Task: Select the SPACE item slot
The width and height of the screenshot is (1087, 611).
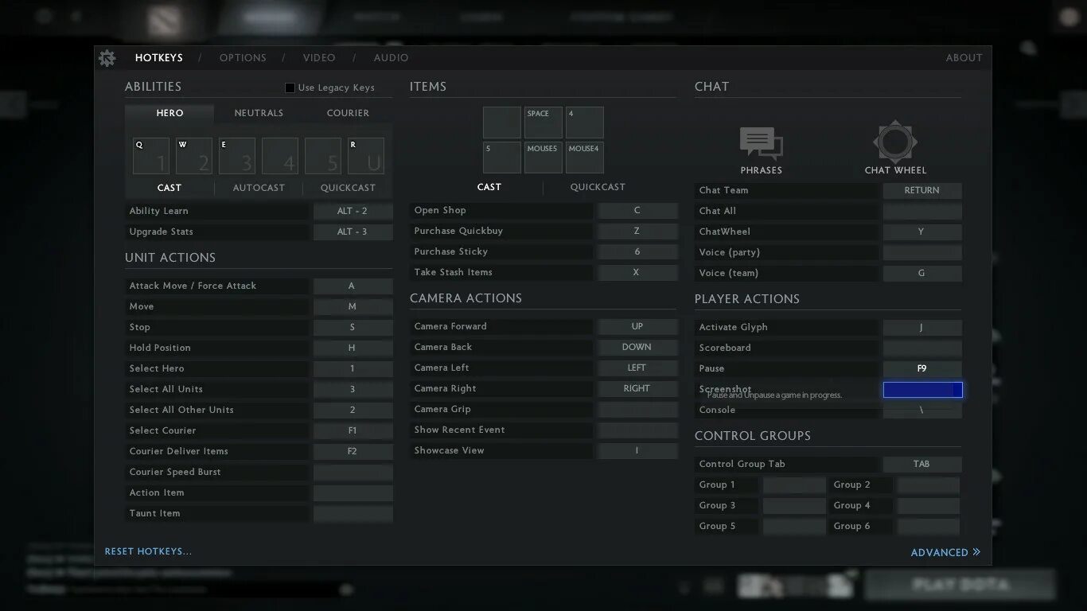Action: [x=543, y=123]
